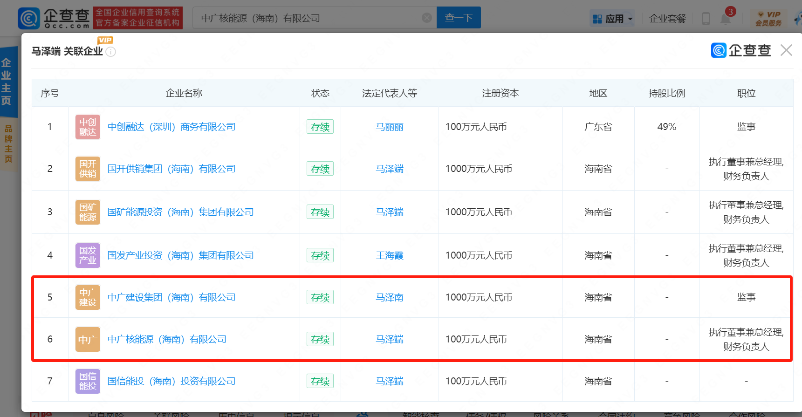Click the 国信能投 company logo icon

pyautogui.click(x=88, y=381)
